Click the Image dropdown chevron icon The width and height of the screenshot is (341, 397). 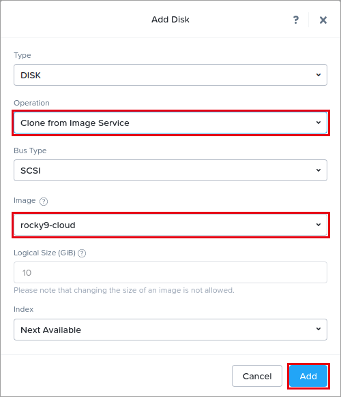tap(318, 225)
